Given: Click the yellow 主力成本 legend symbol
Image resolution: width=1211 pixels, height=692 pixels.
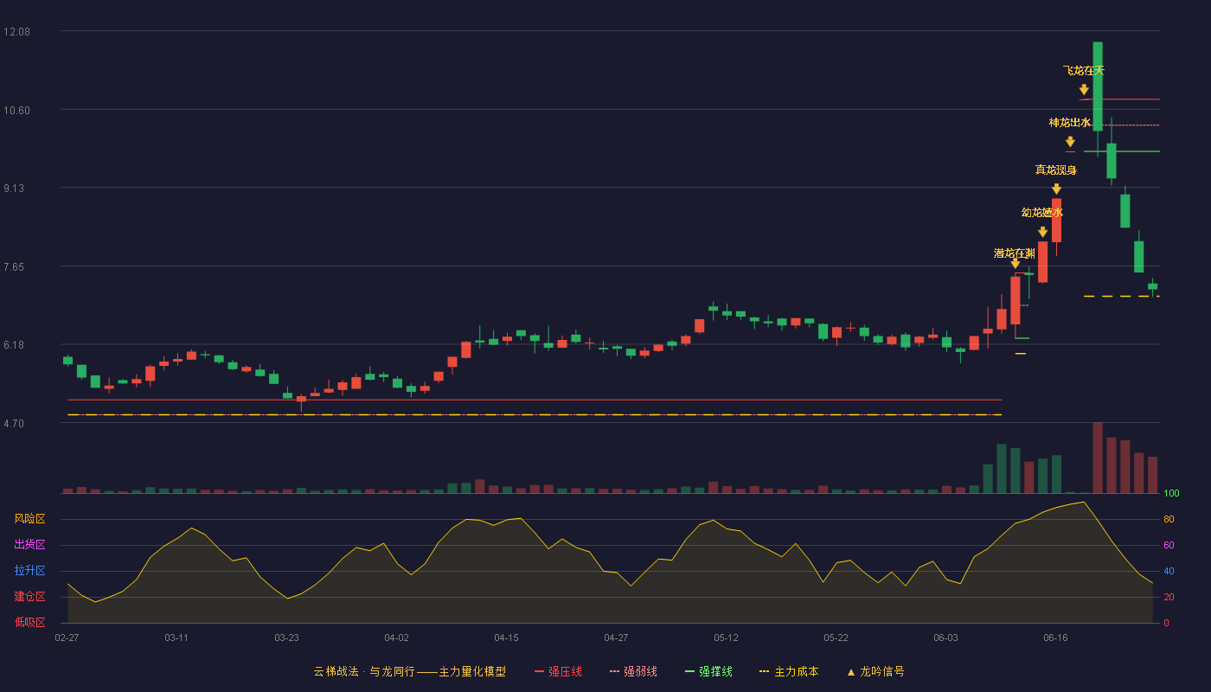Looking at the screenshot, I should 765,671.
